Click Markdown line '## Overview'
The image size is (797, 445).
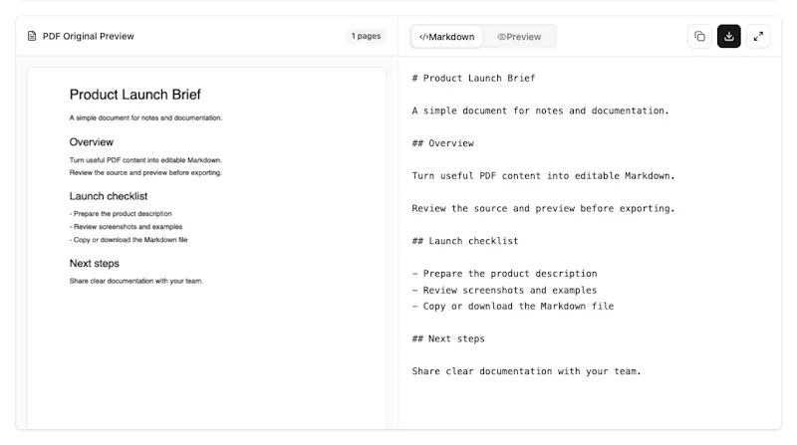(x=442, y=143)
